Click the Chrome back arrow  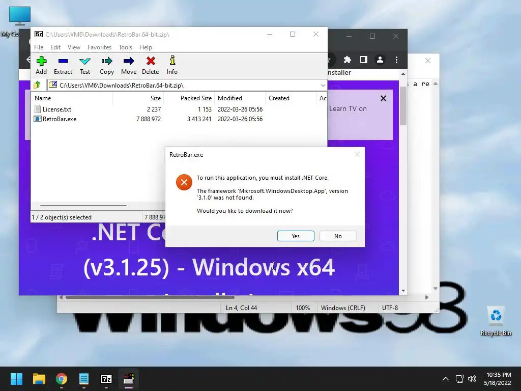pyautogui.click(x=28, y=60)
